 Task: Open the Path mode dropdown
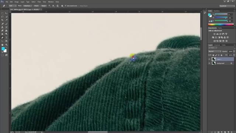click(13, 6)
